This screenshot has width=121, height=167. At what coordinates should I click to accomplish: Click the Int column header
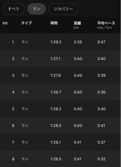pyautogui.click(x=5, y=23)
